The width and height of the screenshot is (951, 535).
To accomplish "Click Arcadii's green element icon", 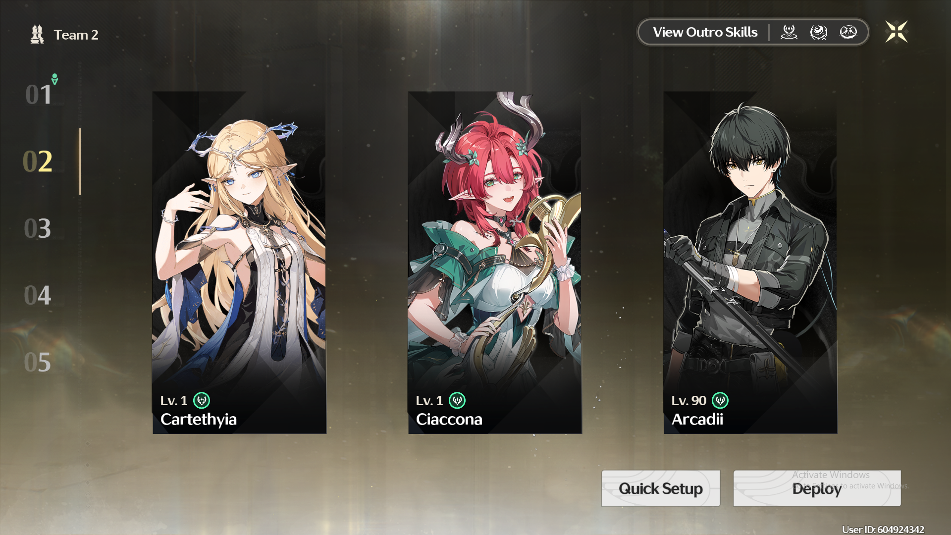I will coord(720,400).
